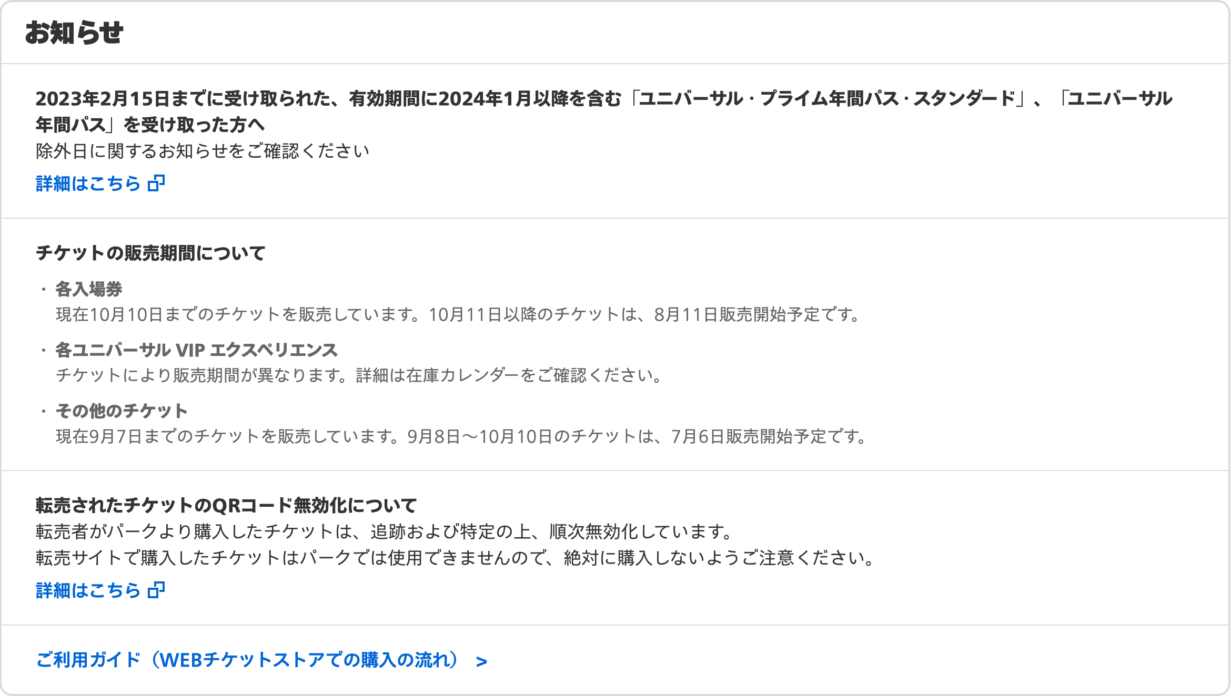Image resolution: width=1231 pixels, height=696 pixels.
Task: Click bullet dot before 各入場券
Action: (44, 289)
